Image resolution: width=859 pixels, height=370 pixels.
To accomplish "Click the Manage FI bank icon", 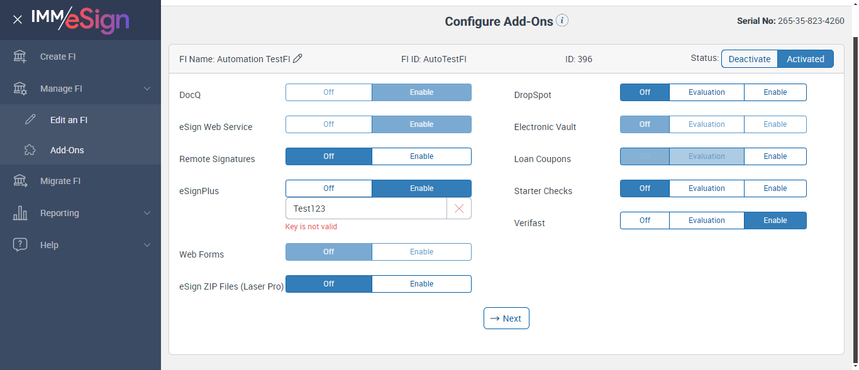I will click(20, 89).
